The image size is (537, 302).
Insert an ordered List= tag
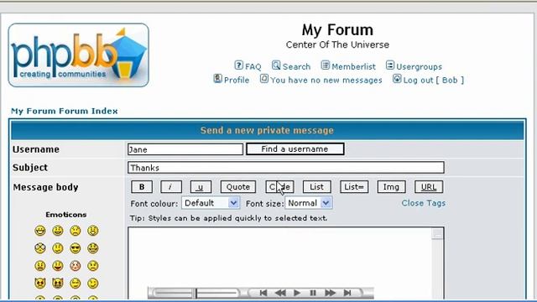[x=354, y=187]
